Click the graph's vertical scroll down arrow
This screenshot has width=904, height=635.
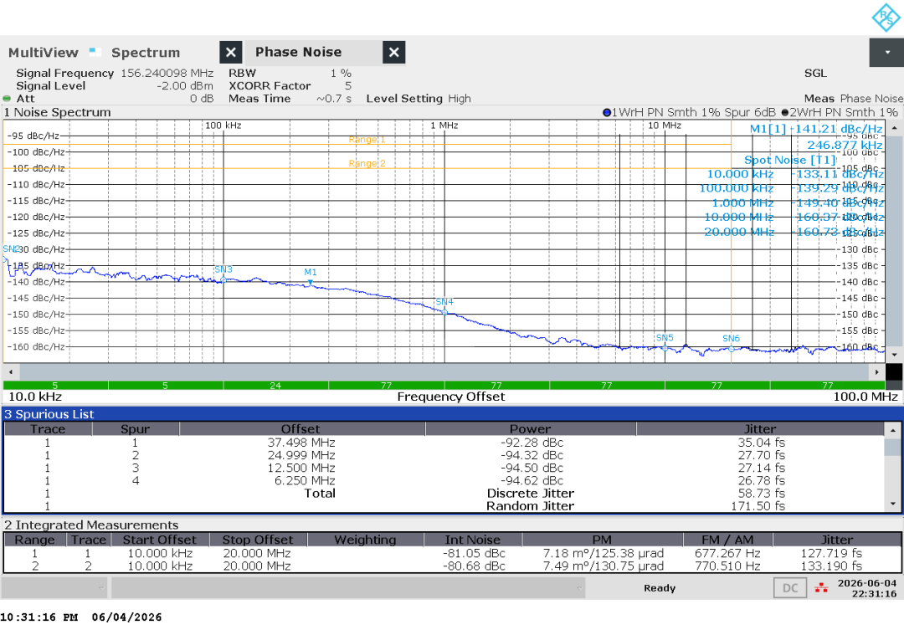click(894, 355)
